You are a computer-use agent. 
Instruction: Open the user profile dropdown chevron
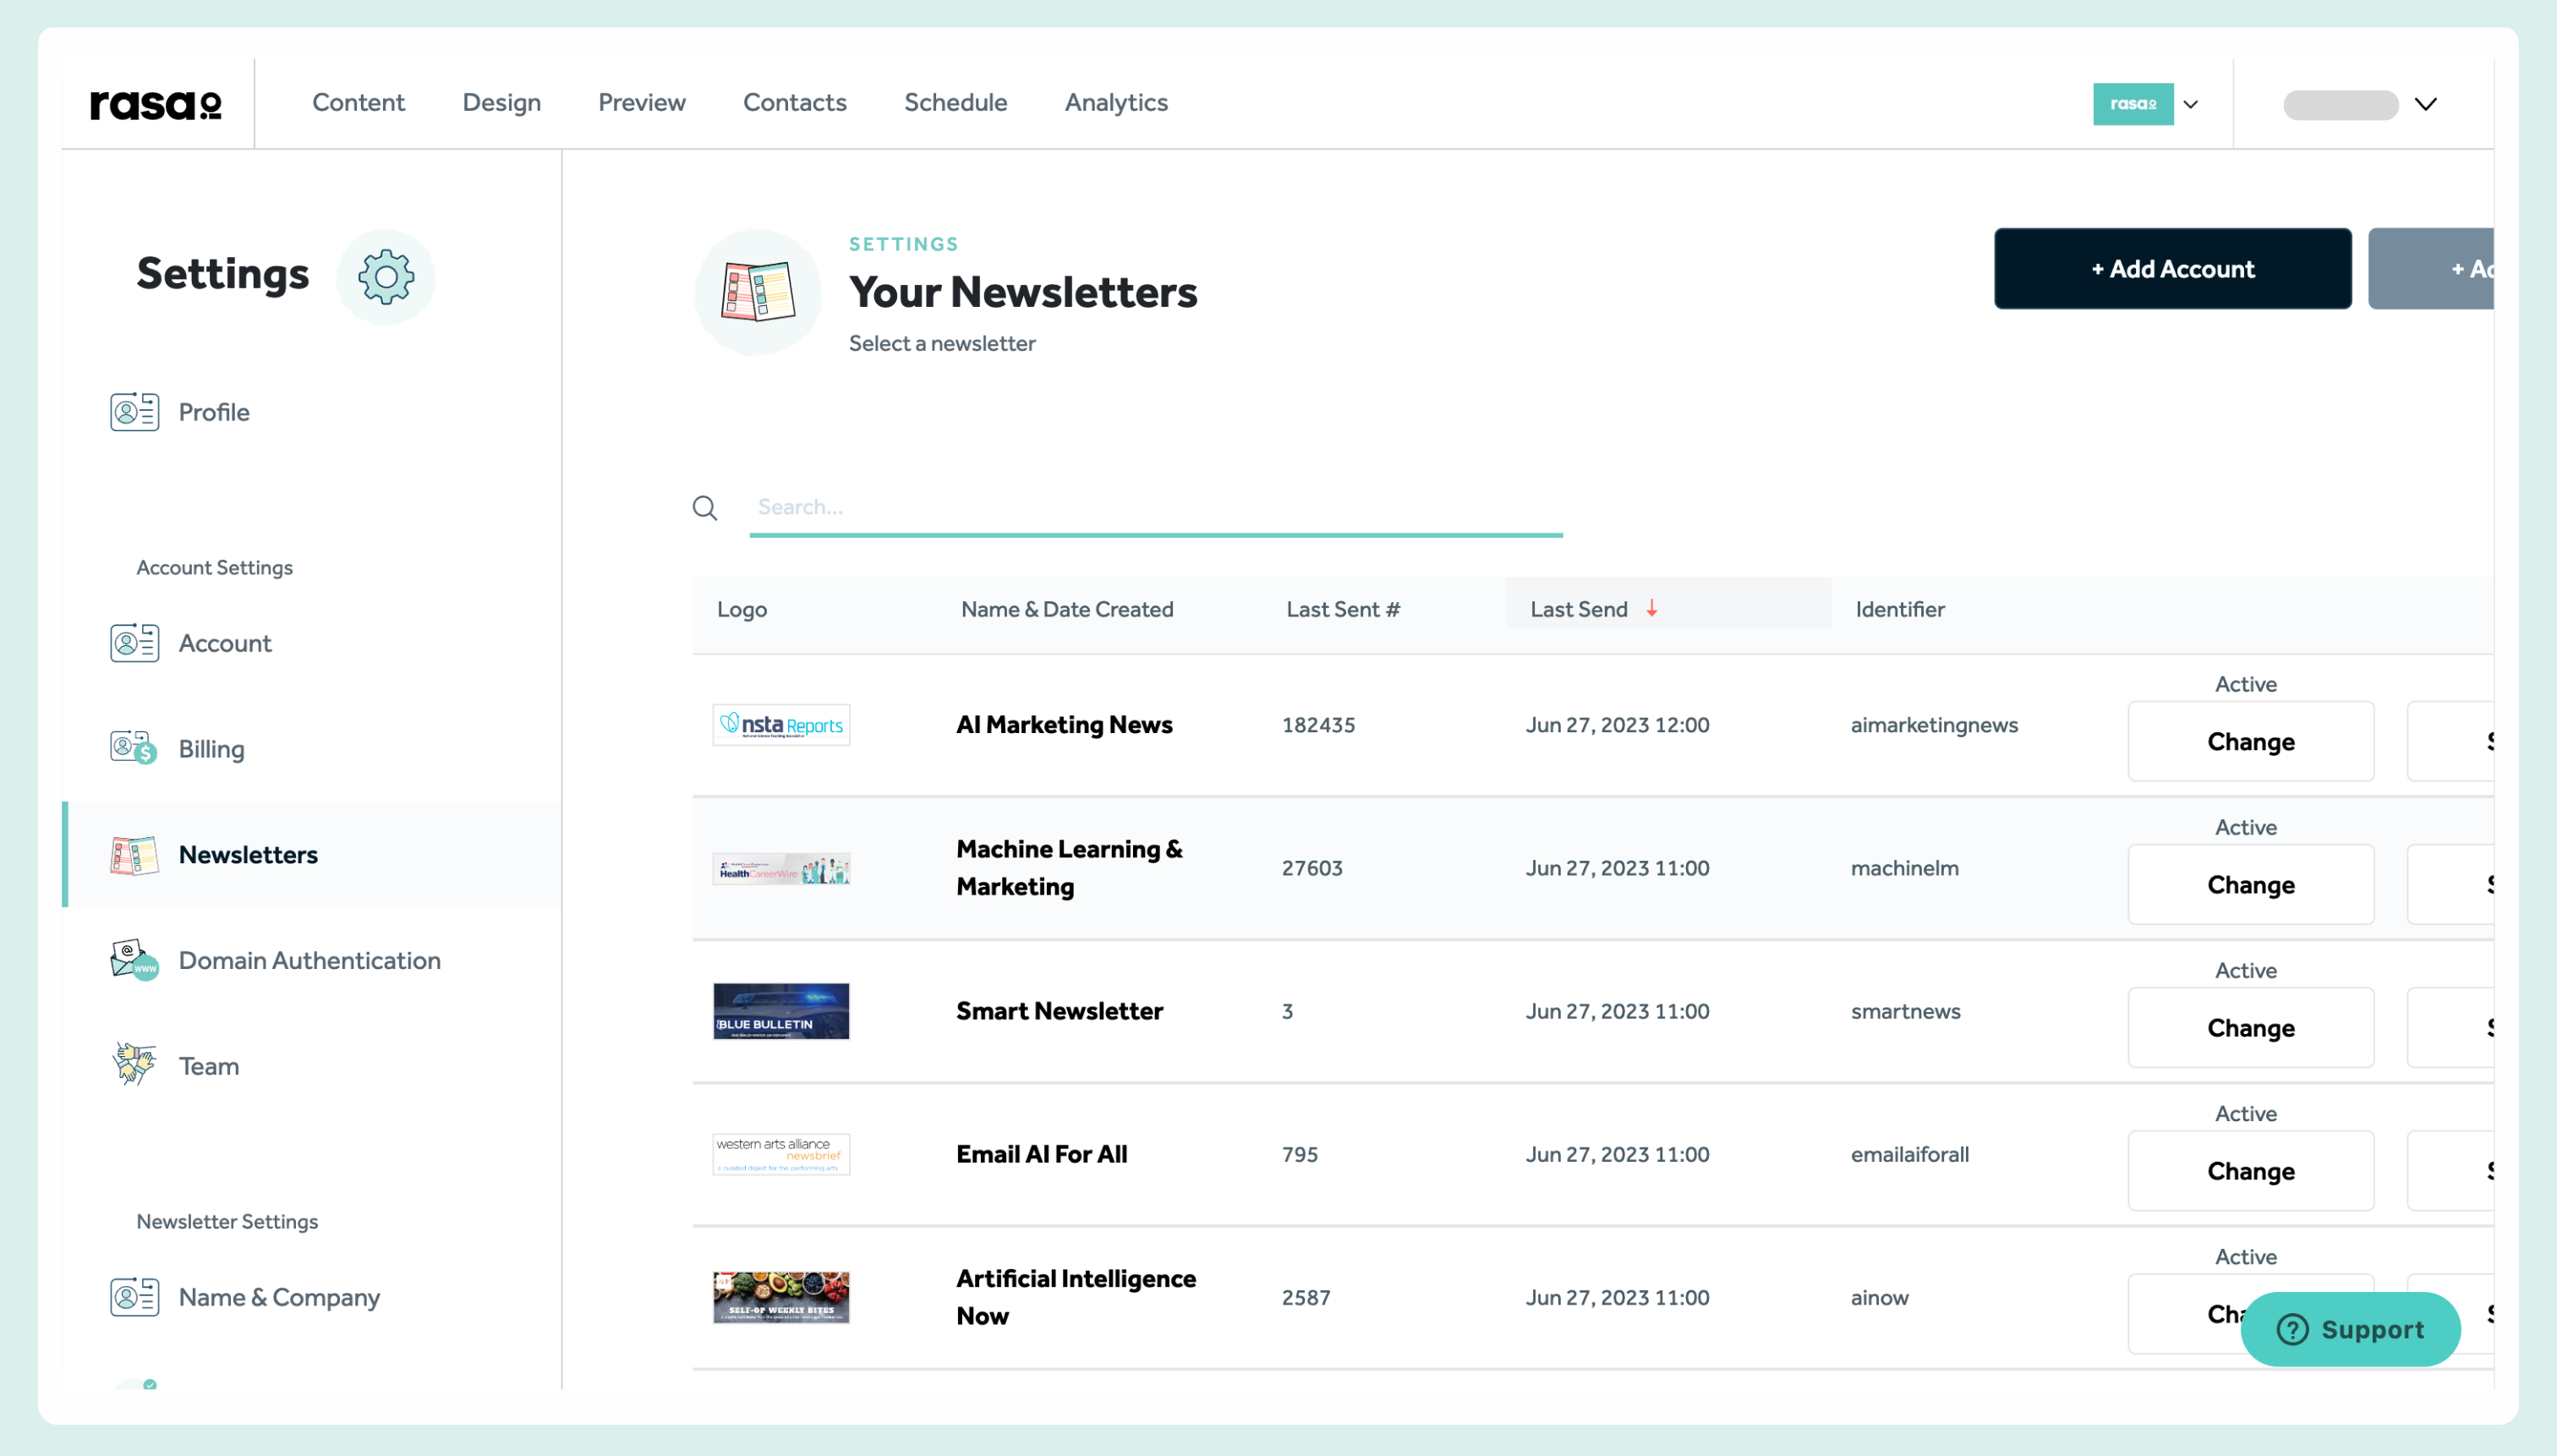tap(2425, 103)
